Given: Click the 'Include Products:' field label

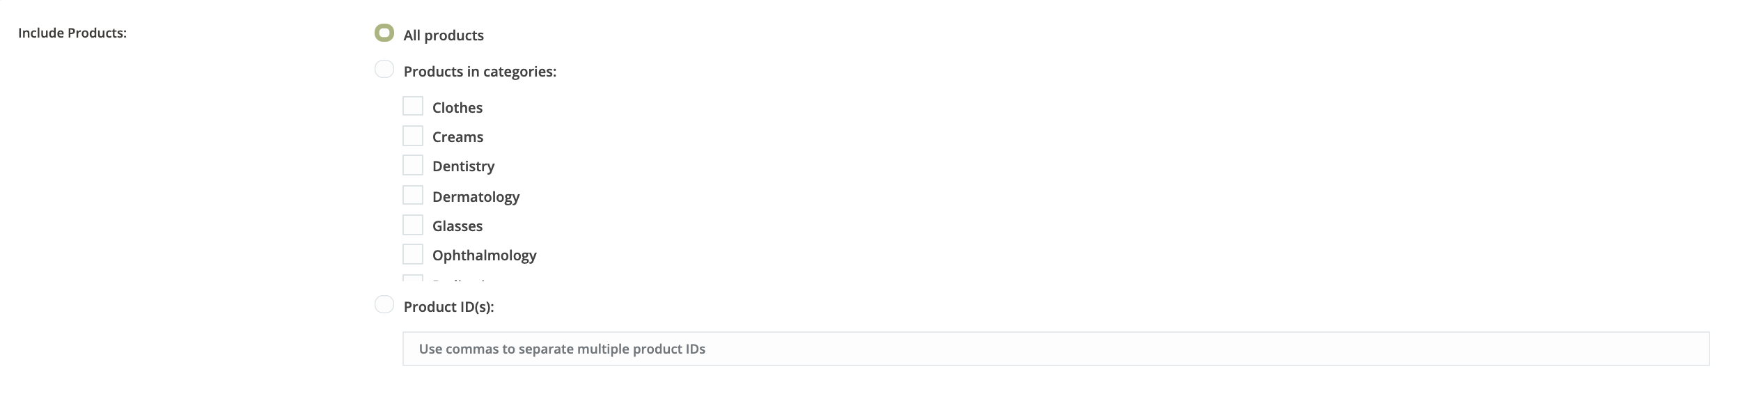Looking at the screenshot, I should (72, 33).
